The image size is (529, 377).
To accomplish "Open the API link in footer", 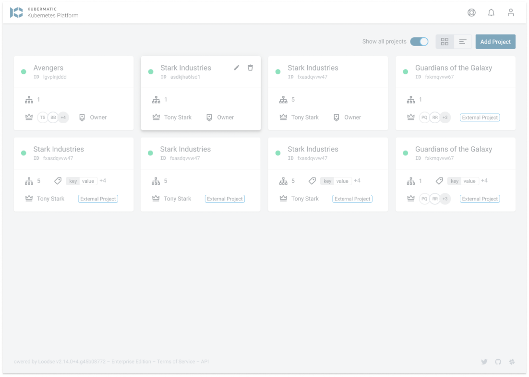I will pyautogui.click(x=205, y=361).
